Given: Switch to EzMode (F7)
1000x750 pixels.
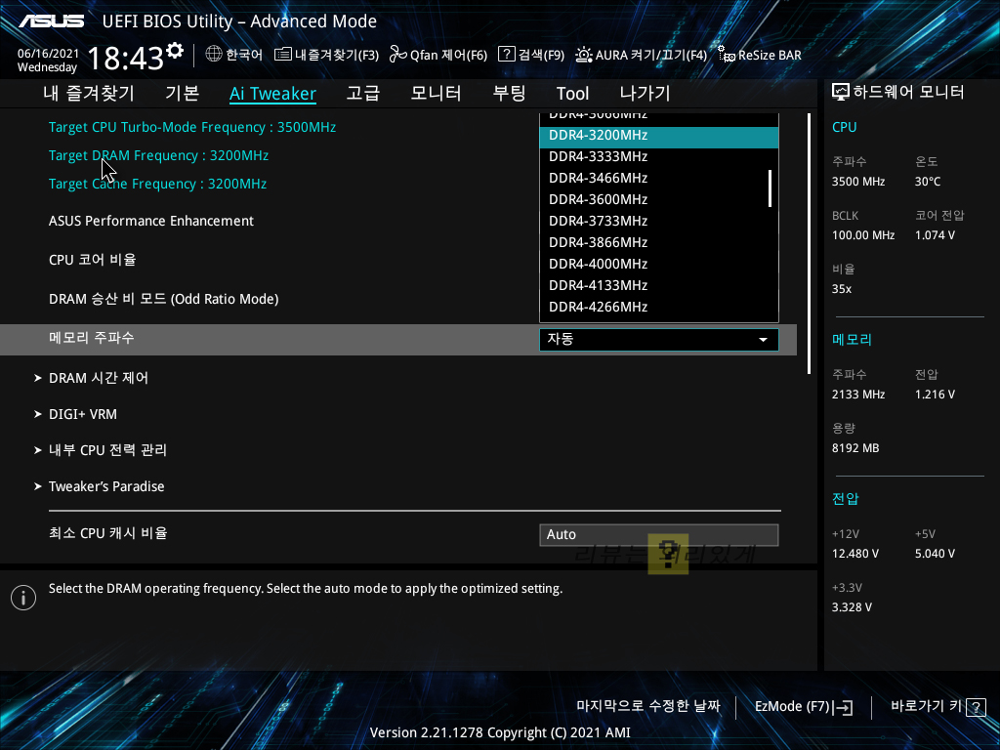Looking at the screenshot, I should point(805,707).
